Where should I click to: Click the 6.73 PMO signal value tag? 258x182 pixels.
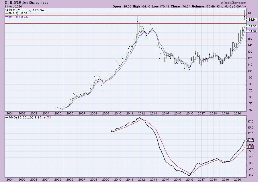(x=250, y=147)
